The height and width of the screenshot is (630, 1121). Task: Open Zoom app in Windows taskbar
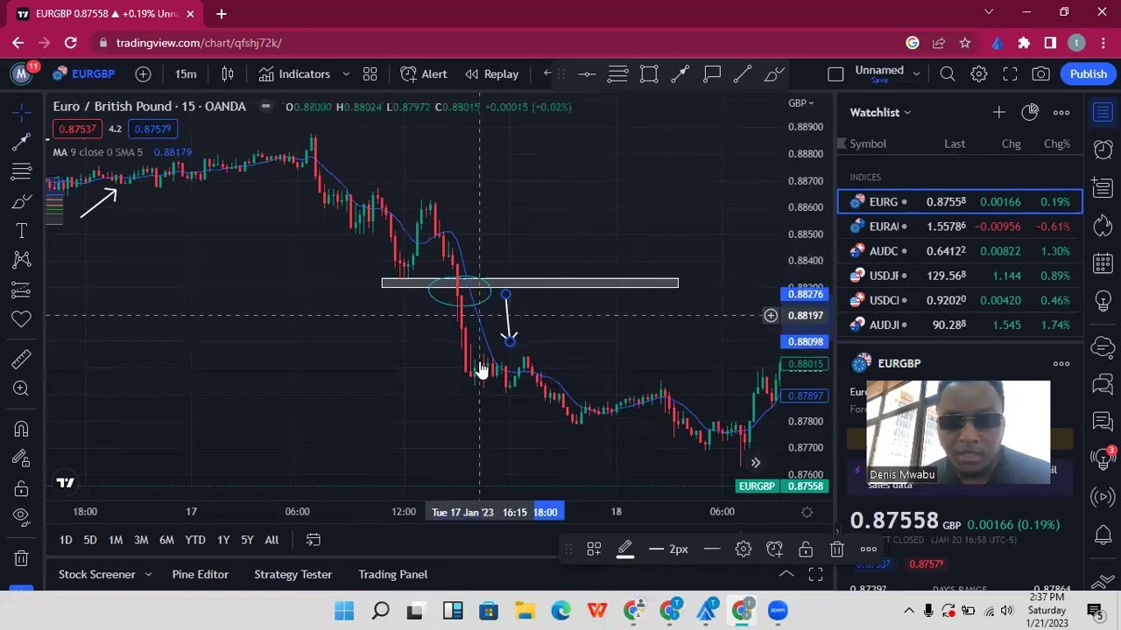coord(778,611)
